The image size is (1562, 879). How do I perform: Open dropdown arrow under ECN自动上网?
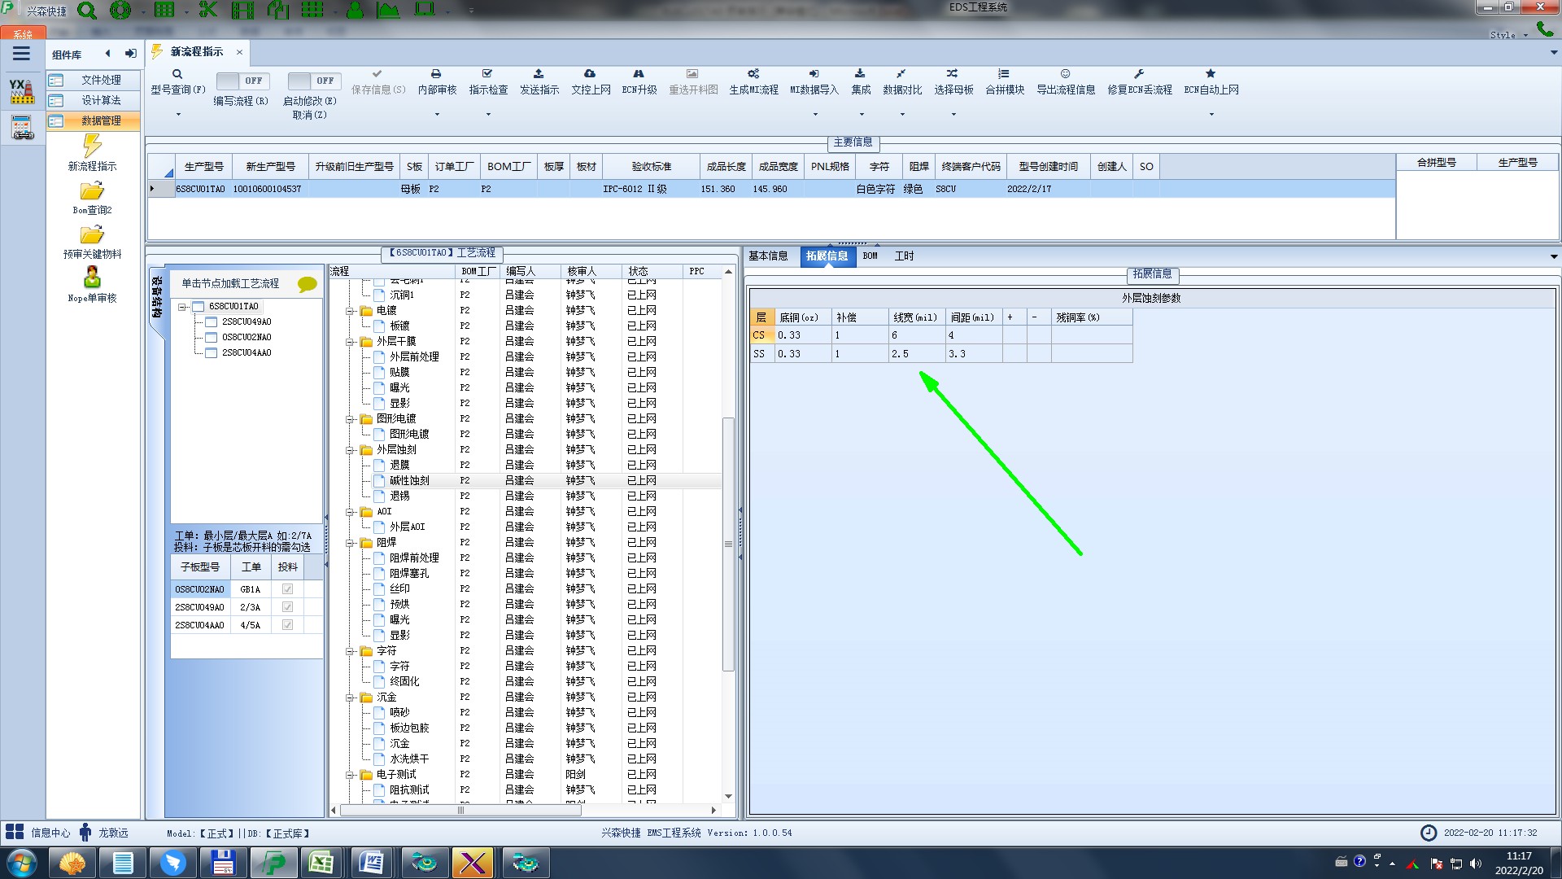[x=1211, y=114]
